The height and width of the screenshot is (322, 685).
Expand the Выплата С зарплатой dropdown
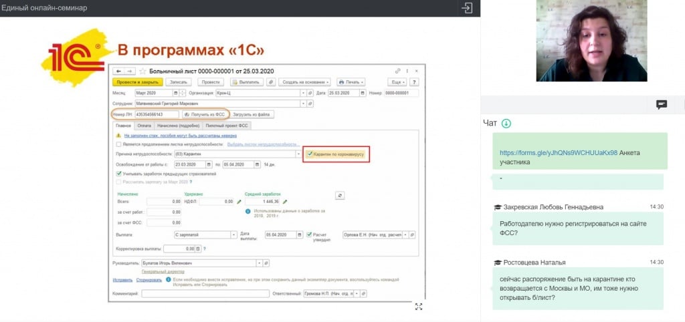tap(234, 234)
